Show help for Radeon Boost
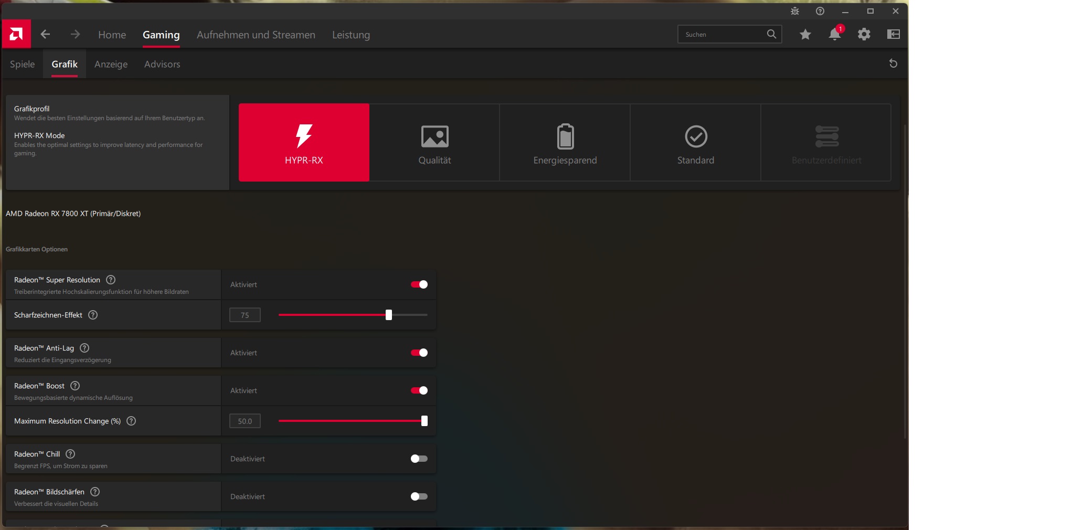The height and width of the screenshot is (530, 1083). (x=75, y=386)
